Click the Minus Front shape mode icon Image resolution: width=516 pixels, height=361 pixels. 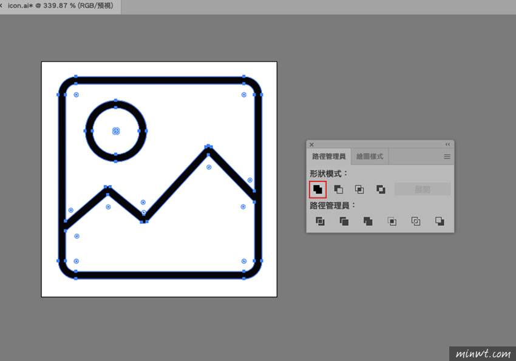(339, 189)
